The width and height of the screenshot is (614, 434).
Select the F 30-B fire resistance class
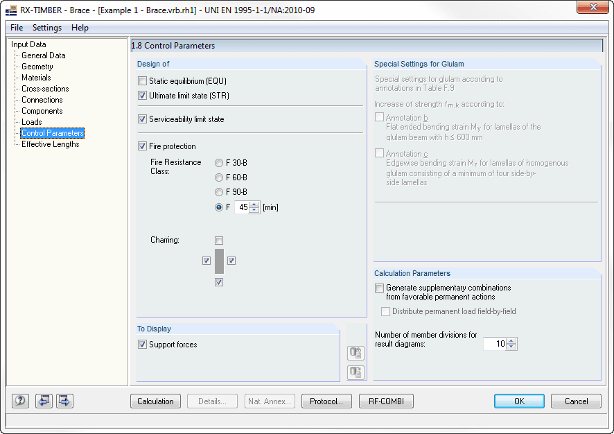pos(218,162)
